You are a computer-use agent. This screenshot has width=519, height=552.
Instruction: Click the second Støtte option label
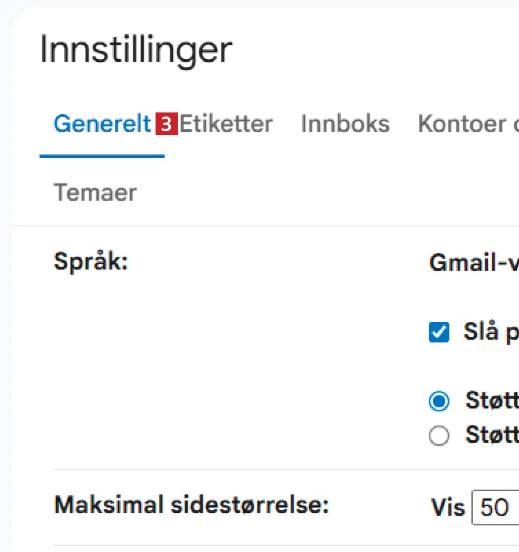[x=491, y=435]
